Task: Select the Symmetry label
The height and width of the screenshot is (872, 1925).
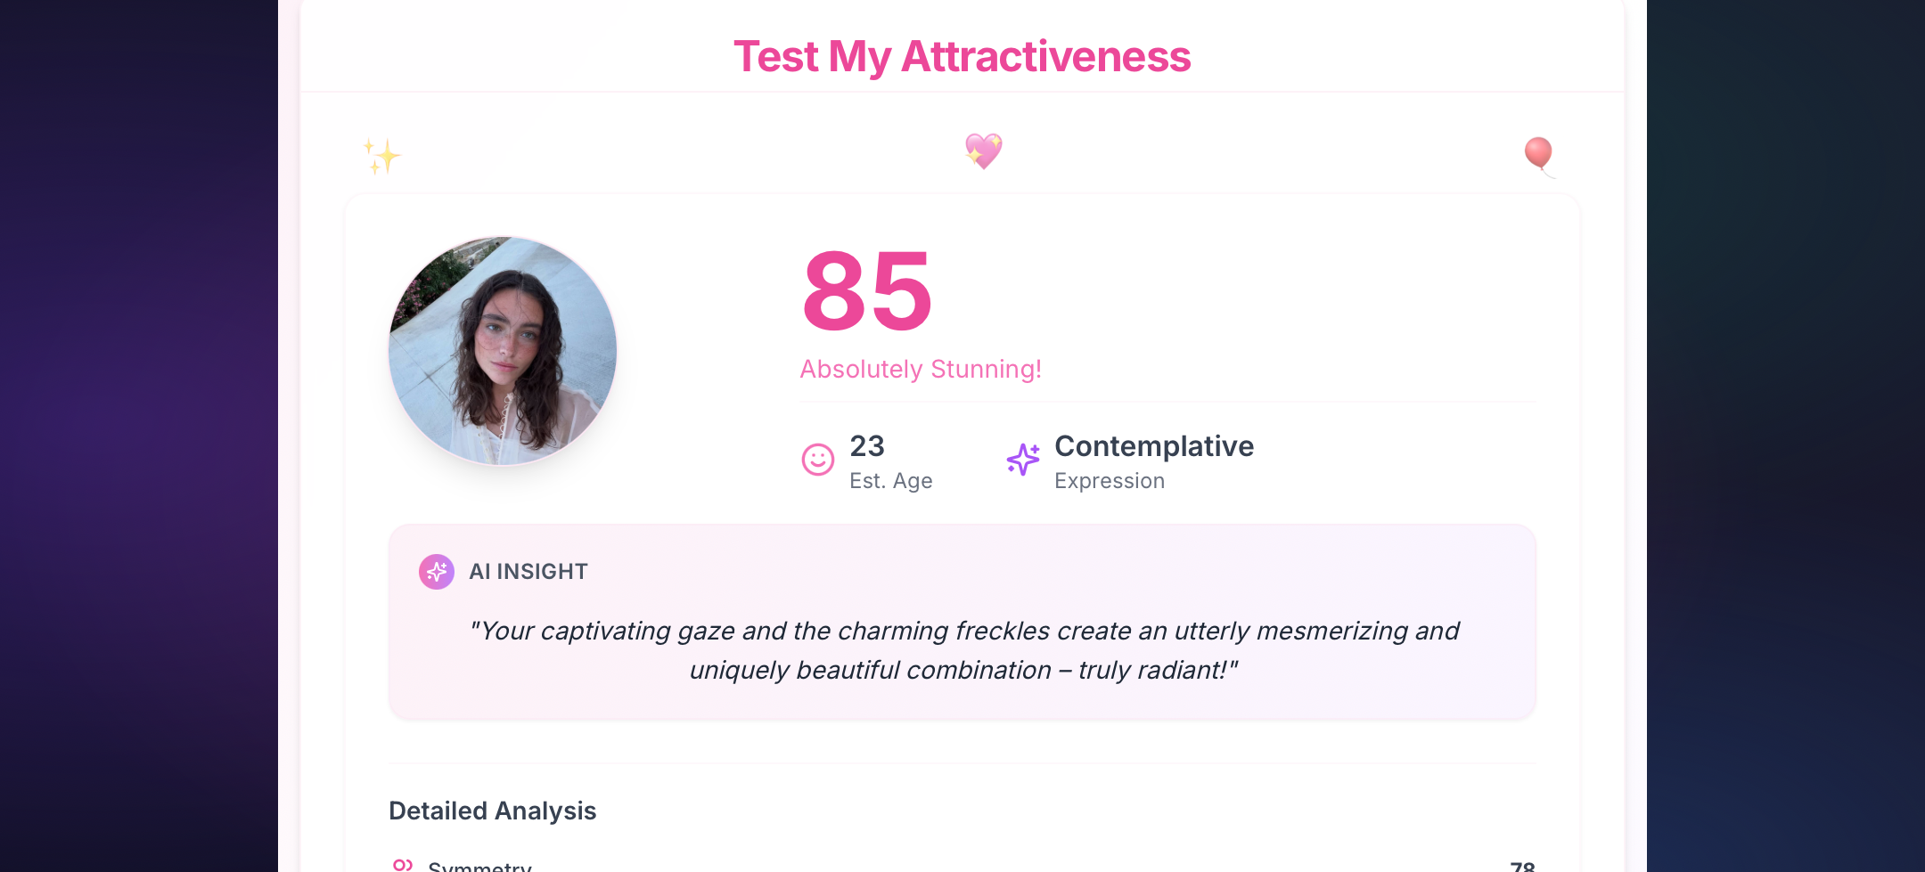Action: click(x=479, y=866)
